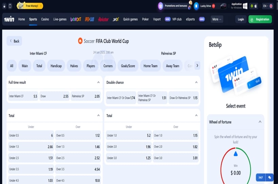Open the More menu dropdown
This screenshot has width=278, height=184.
pos(217,19)
